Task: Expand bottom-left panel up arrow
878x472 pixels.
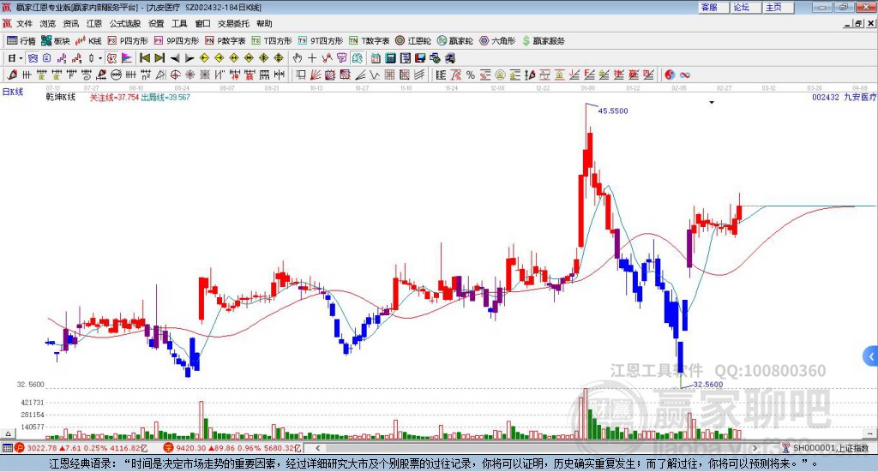Action: [8, 434]
